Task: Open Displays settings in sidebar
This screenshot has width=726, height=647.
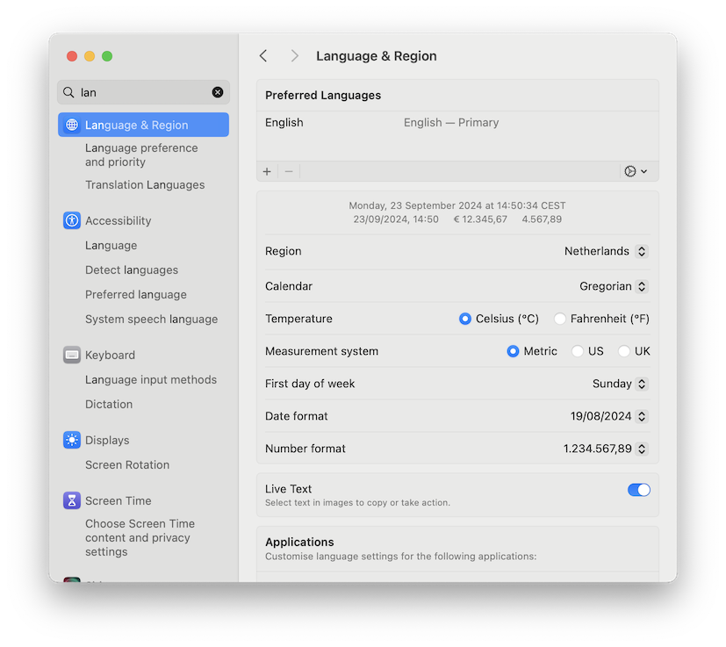Action: point(107,440)
